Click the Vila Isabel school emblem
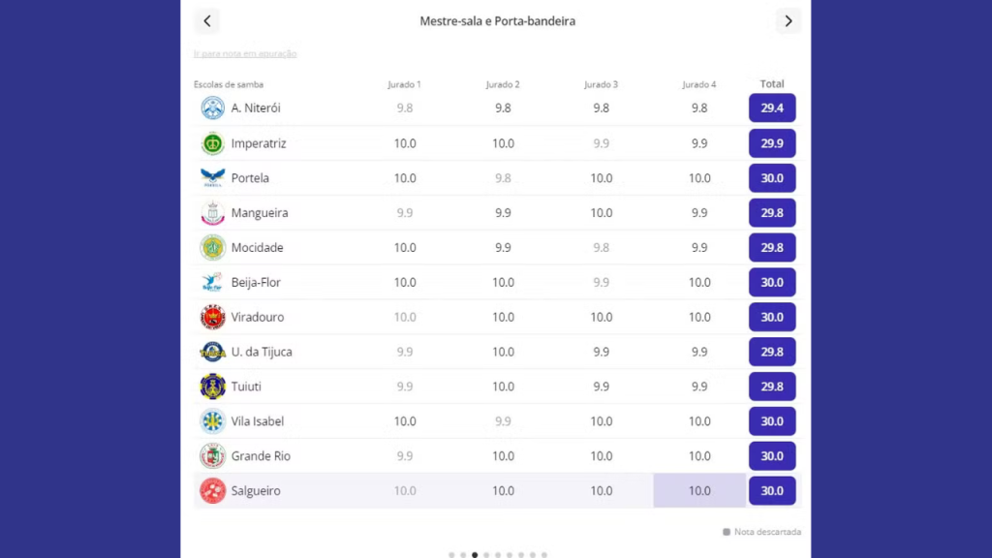992x558 pixels. click(x=212, y=421)
